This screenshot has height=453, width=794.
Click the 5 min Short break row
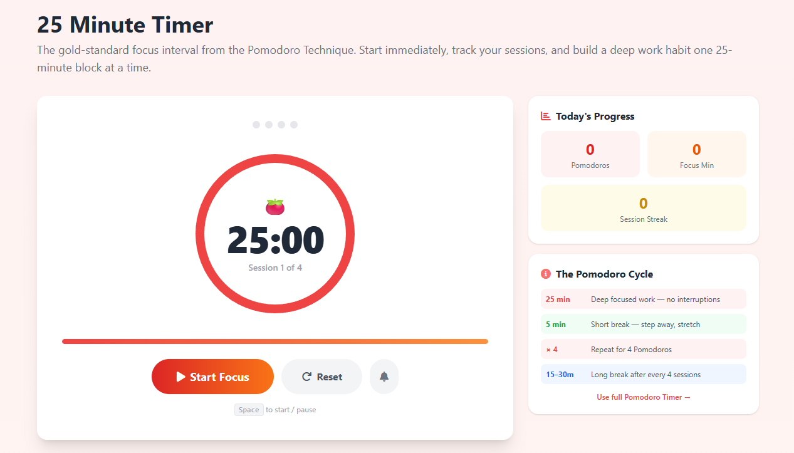pos(643,324)
